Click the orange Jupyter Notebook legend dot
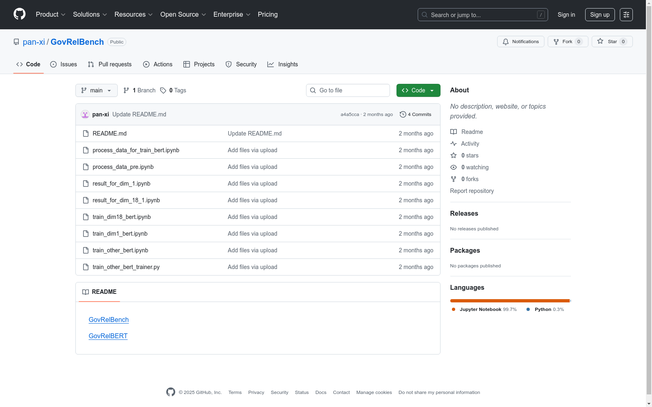Viewport: 652px width, 407px height. pyautogui.click(x=454, y=309)
